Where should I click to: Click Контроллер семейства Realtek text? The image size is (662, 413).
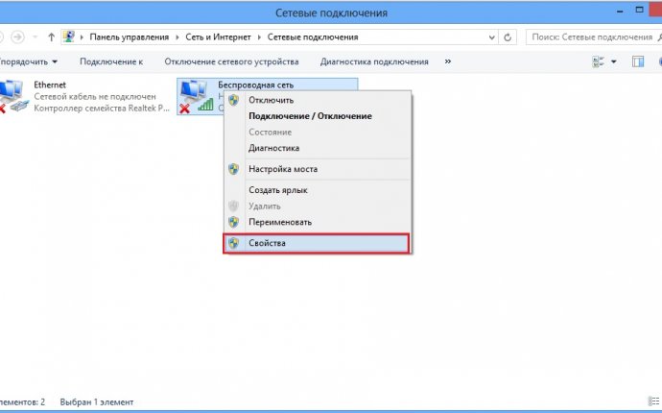[x=102, y=109]
